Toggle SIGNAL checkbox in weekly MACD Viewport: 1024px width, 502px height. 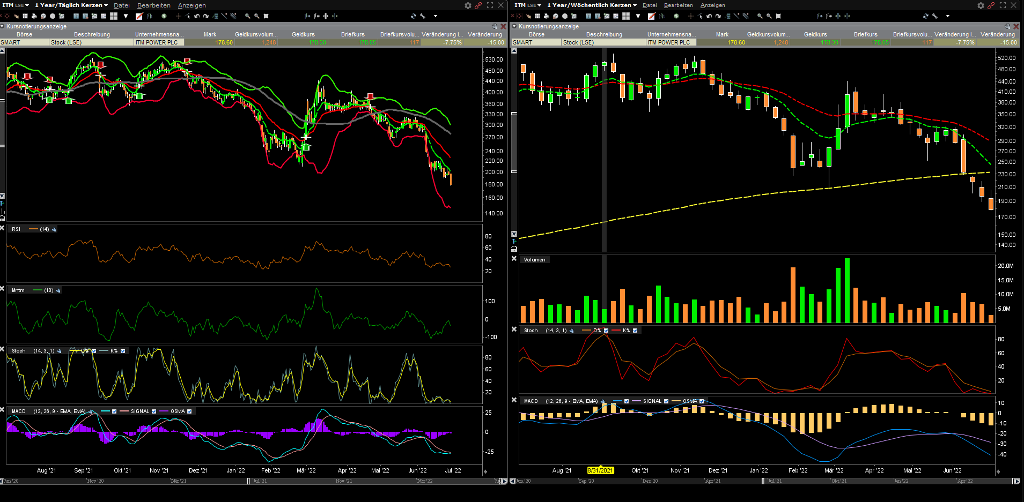[666, 401]
